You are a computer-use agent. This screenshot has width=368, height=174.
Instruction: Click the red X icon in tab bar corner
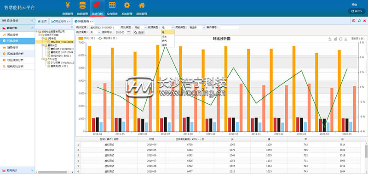pyautogui.click(x=364, y=21)
